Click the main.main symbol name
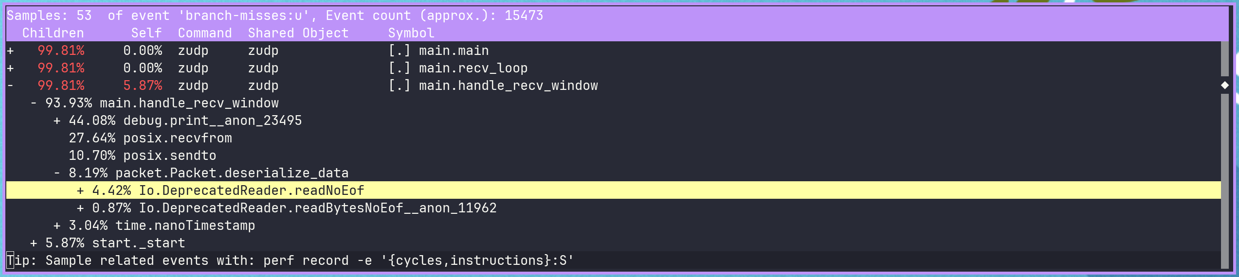 coord(454,51)
